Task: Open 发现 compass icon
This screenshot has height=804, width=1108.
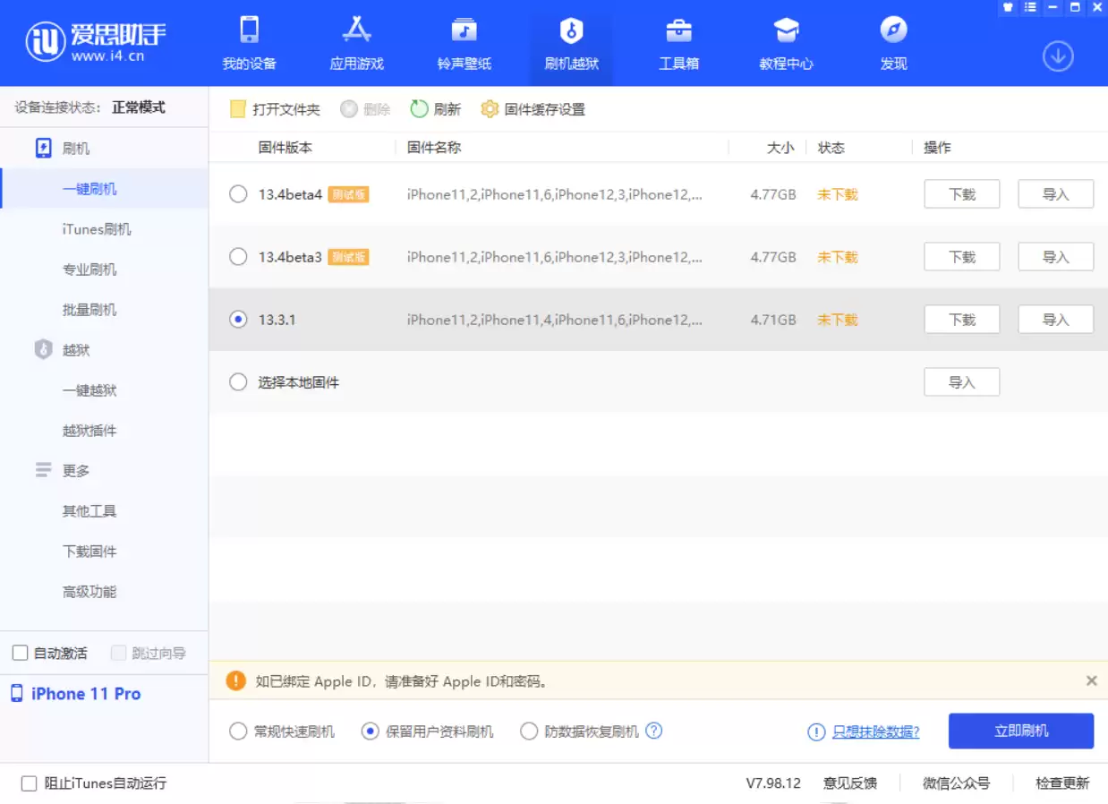Action: (x=893, y=30)
